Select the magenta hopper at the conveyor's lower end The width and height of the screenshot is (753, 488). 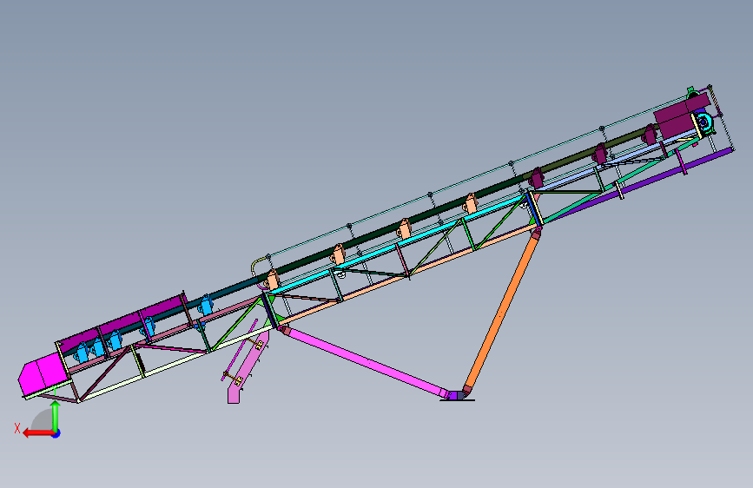click(x=43, y=373)
